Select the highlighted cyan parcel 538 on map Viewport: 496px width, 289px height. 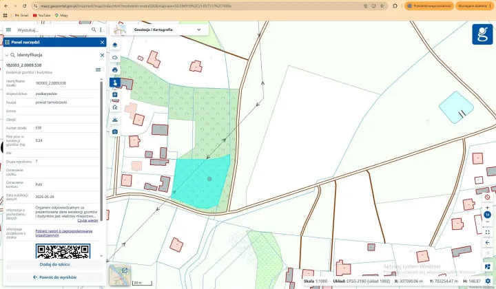point(200,181)
